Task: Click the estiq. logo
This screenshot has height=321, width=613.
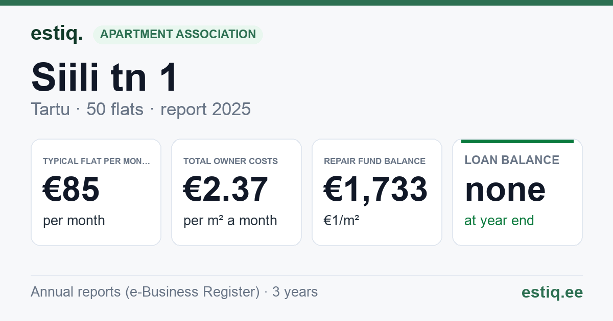Action: click(57, 34)
